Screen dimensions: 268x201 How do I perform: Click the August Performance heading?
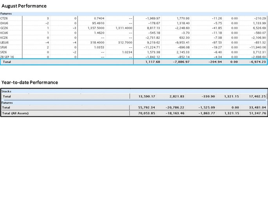pyautogui.click(x=24, y=6)
